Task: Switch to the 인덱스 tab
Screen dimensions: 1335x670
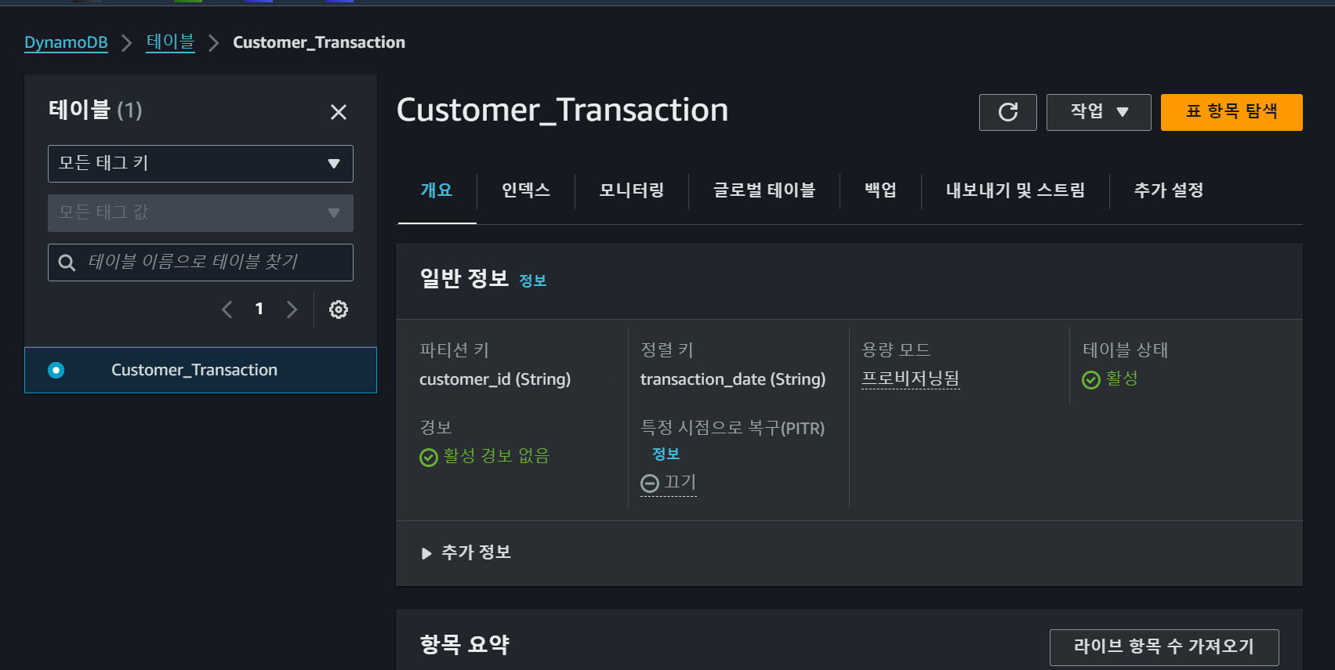Action: coord(526,190)
